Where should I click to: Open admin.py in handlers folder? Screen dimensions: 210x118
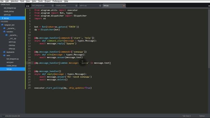(x=12, y=42)
